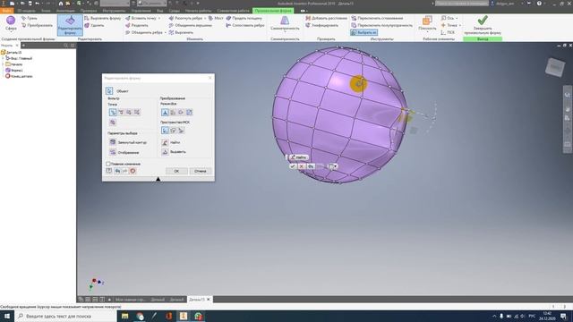573x322 pixels.
Task: Switch to the Инструменты ribbon tab
Action: click(x=114, y=11)
